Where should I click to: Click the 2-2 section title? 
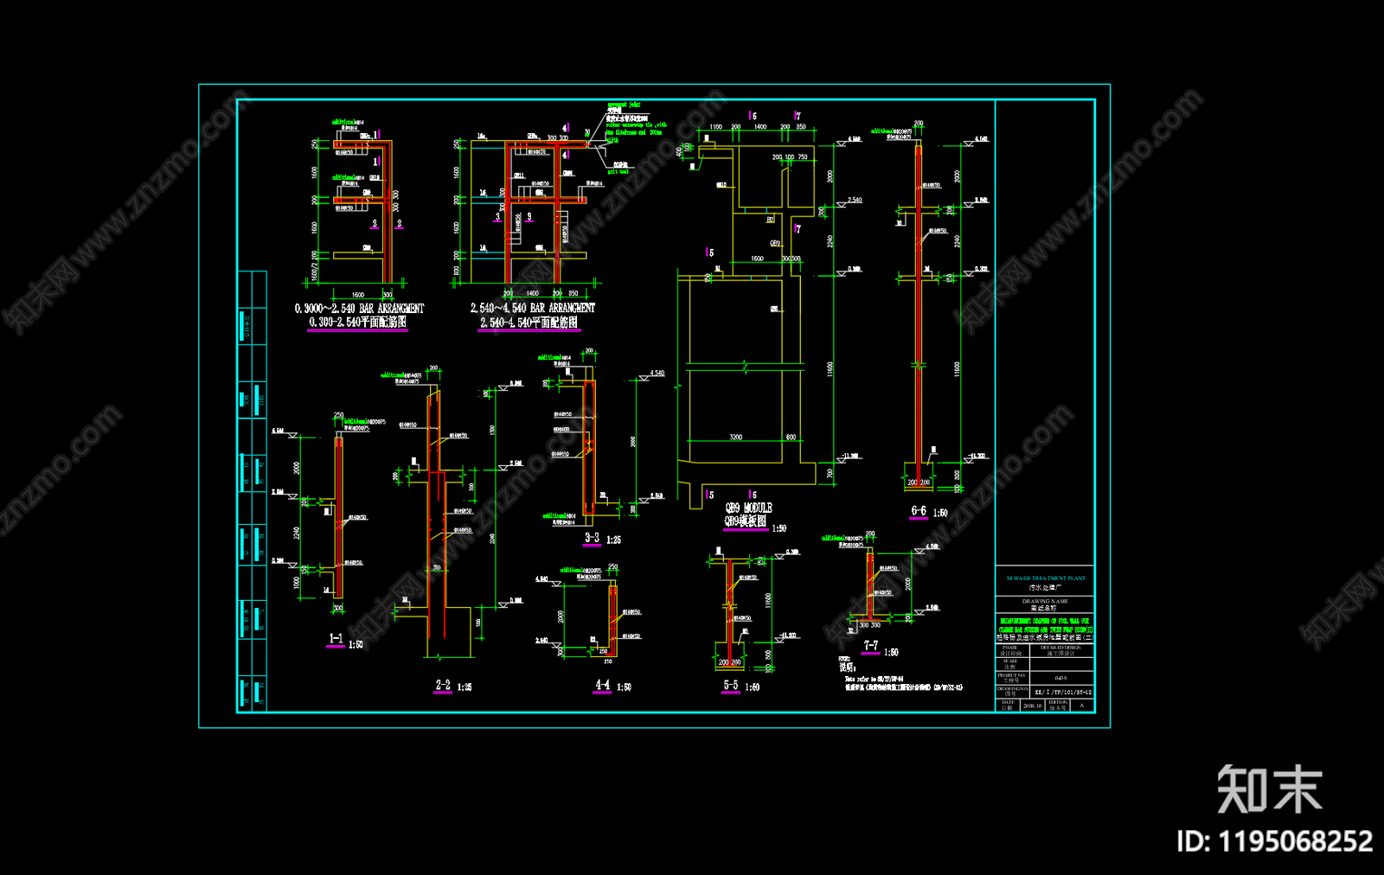coord(442,685)
